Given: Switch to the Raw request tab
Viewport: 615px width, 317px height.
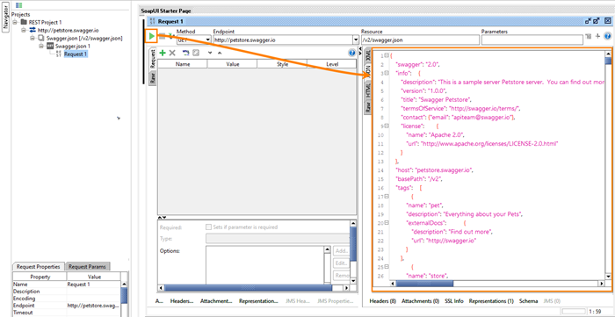Looking at the screenshot, I should tap(153, 78).
